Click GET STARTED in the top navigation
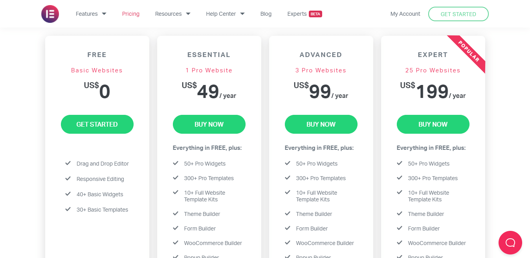Viewport: 530px width, 258px height. (458, 14)
